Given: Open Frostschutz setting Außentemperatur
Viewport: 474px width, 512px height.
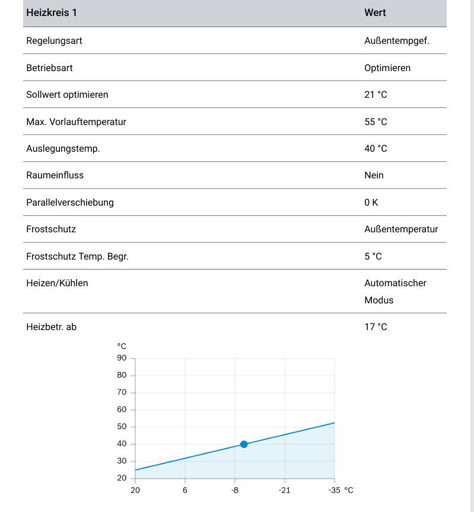Looking at the screenshot, I should tap(401, 229).
